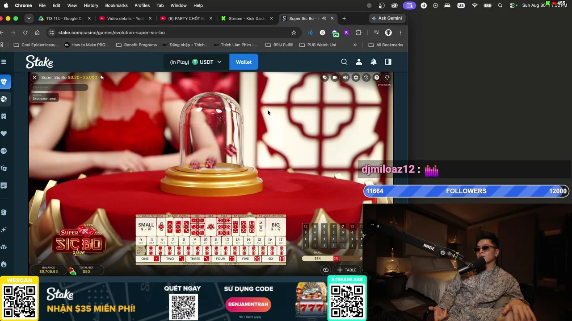This screenshot has width=572, height=321.
Task: Open Sic Bo game settings gear
Action: [356, 78]
